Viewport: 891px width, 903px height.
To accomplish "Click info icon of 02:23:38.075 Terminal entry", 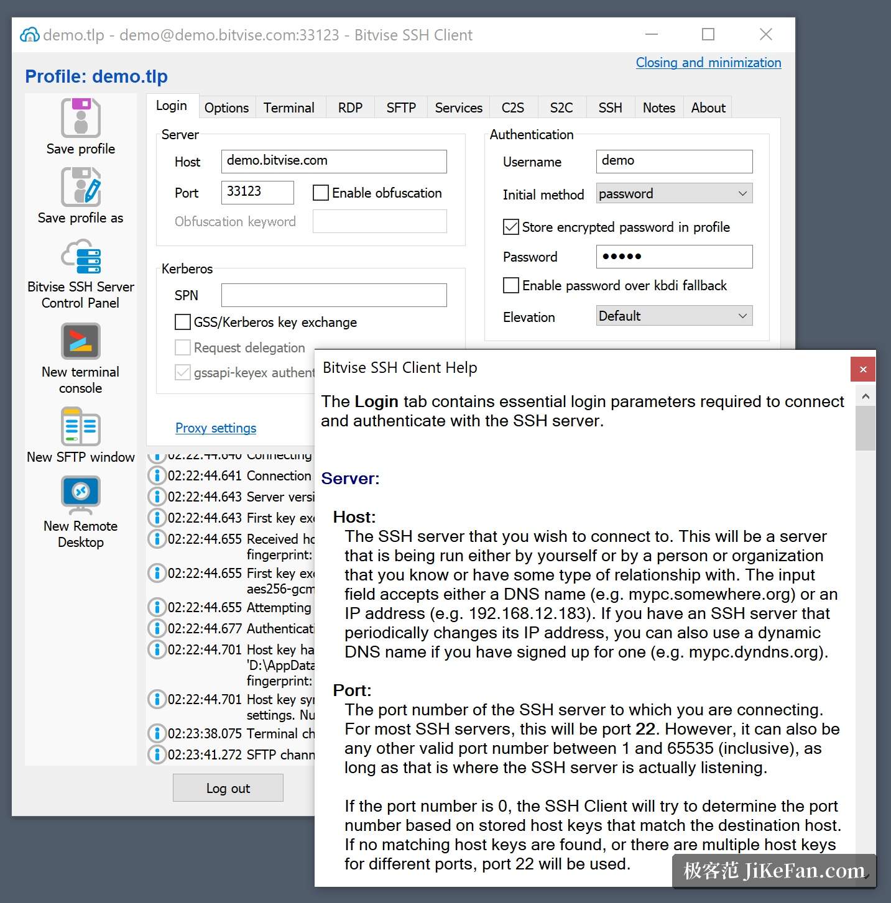I will [157, 733].
